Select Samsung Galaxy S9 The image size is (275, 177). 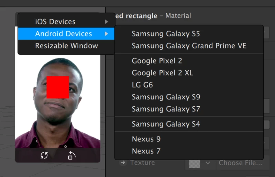click(166, 97)
